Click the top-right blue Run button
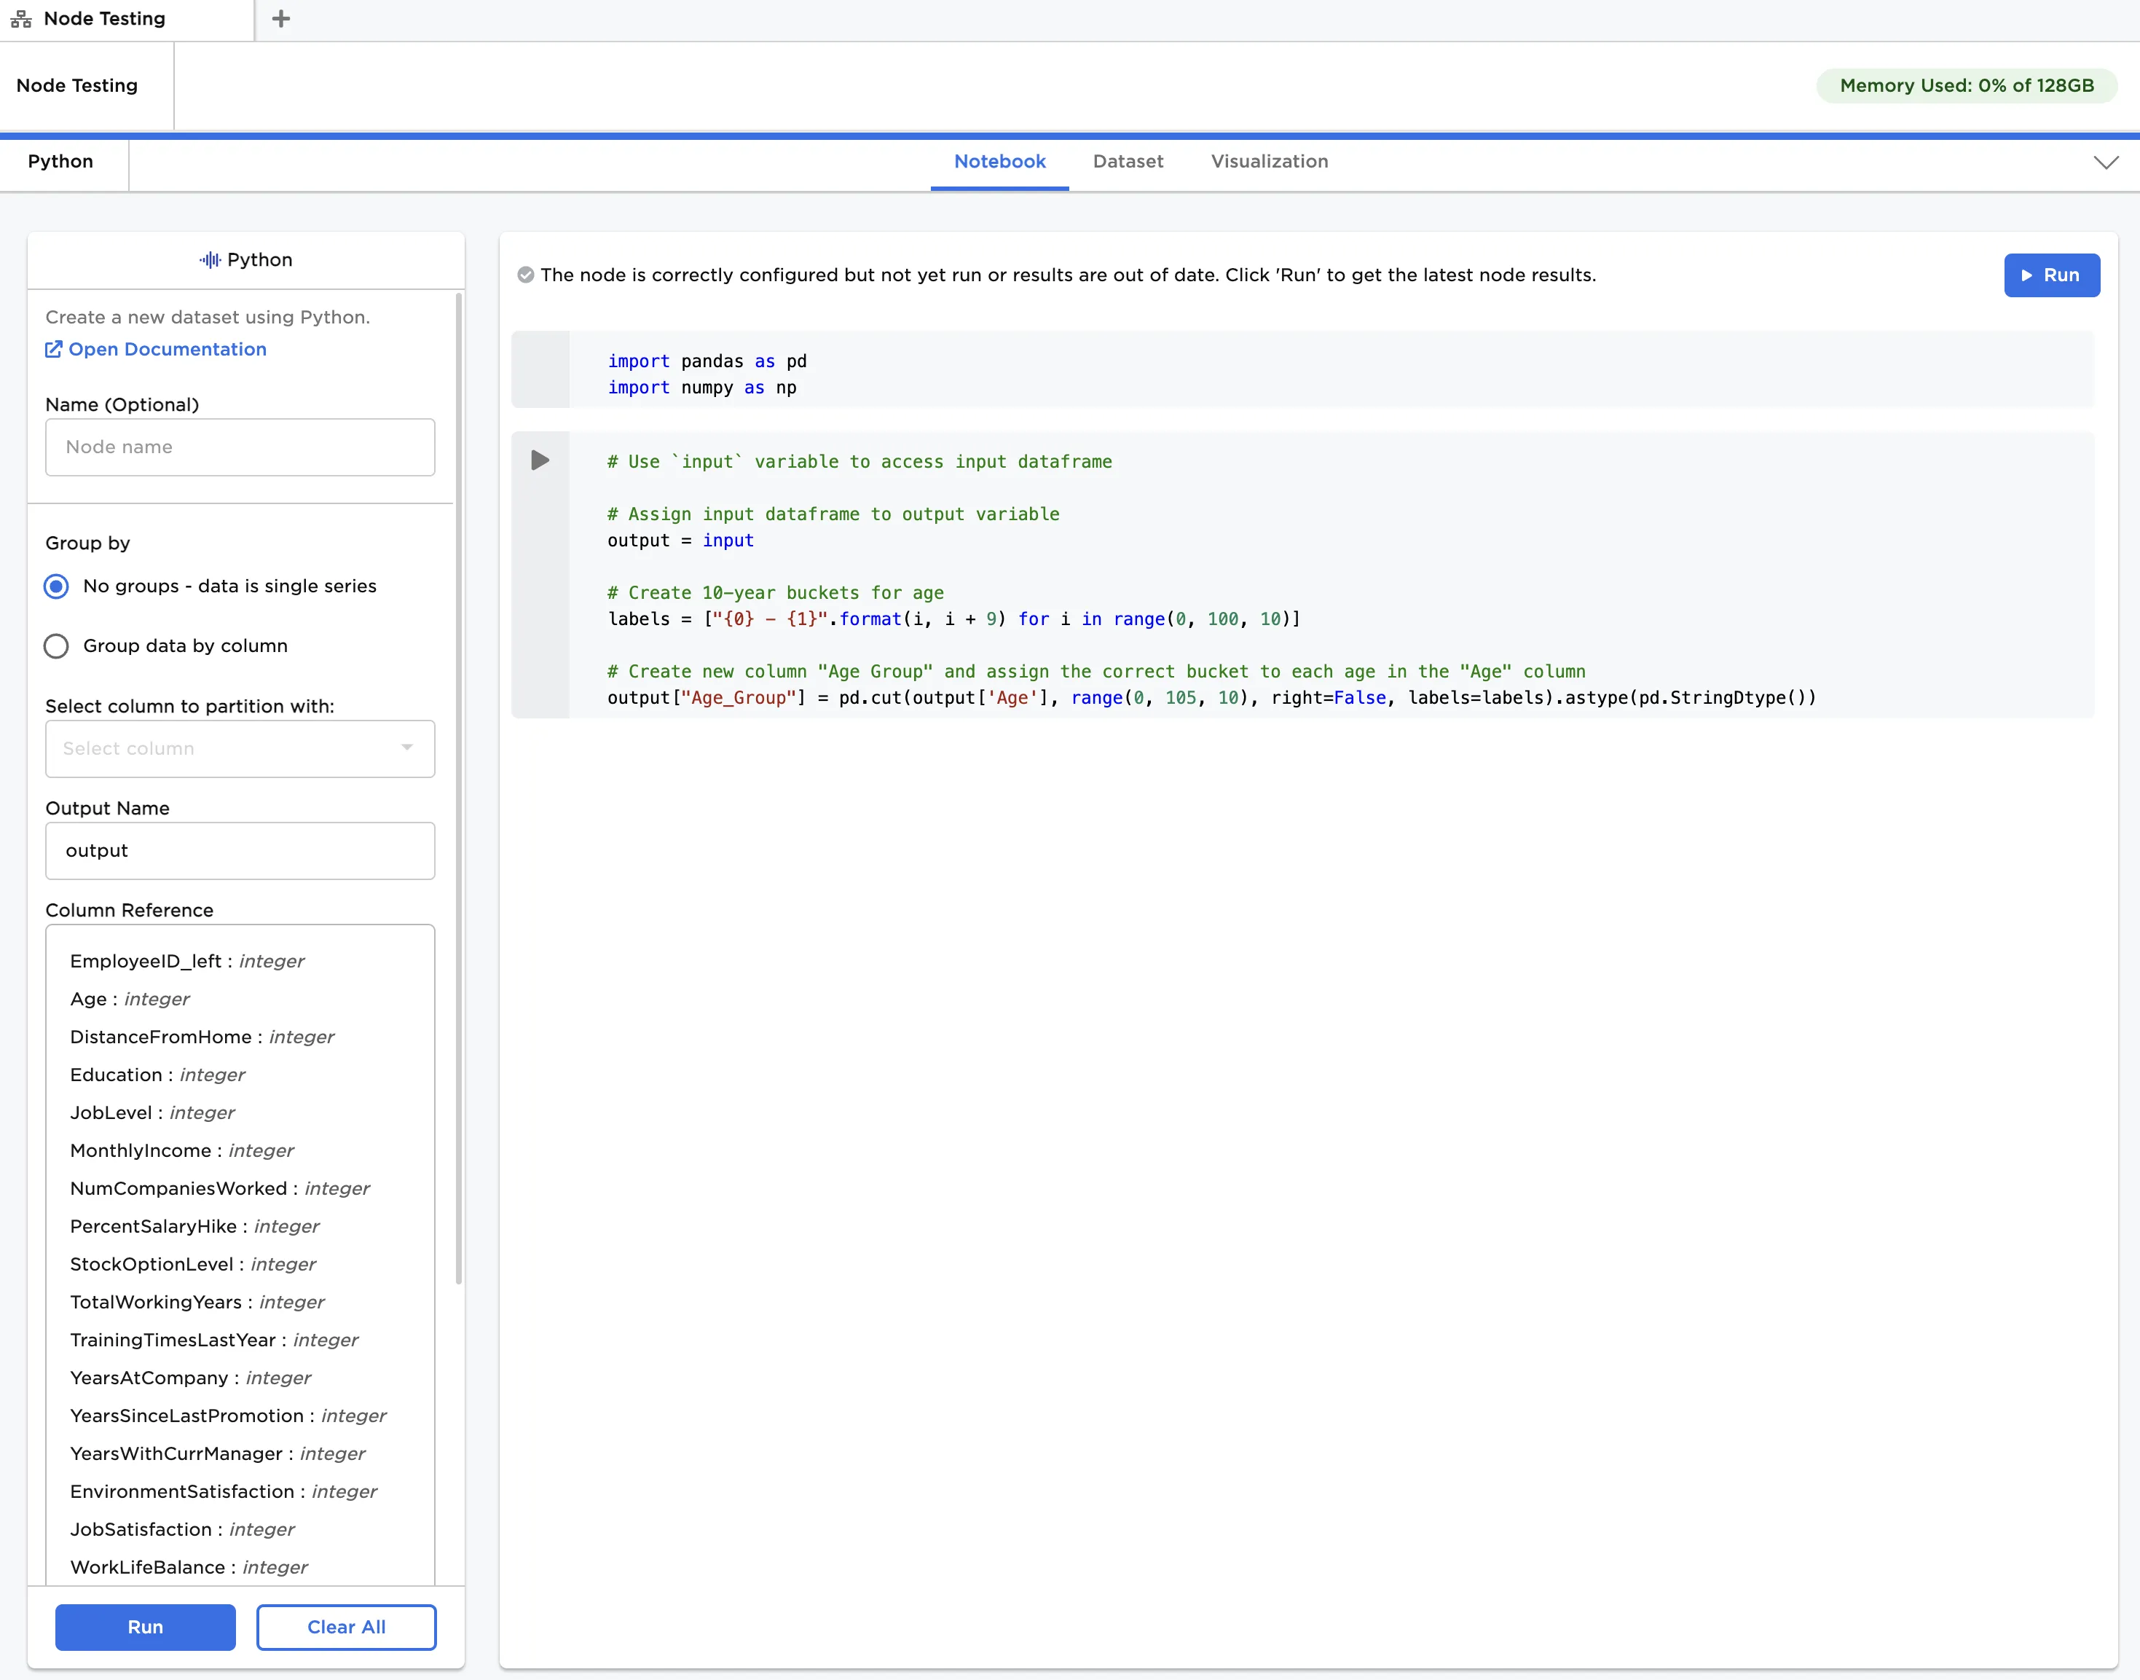The width and height of the screenshot is (2140, 1680). pos(2051,275)
